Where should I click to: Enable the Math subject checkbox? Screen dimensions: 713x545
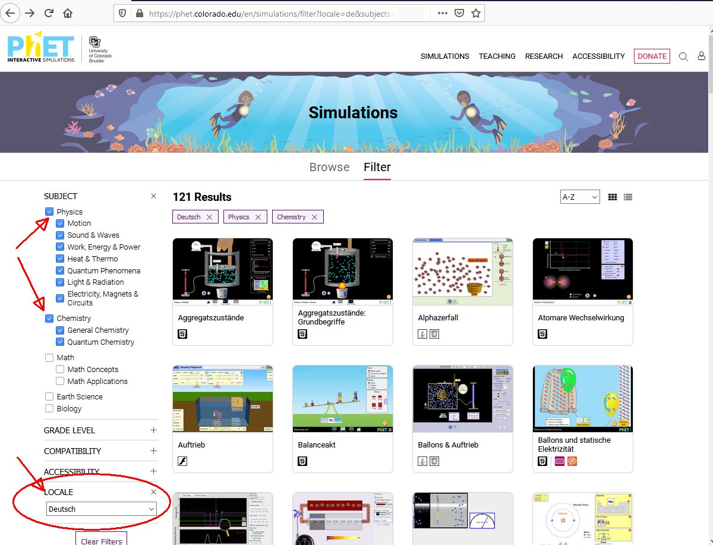49,358
